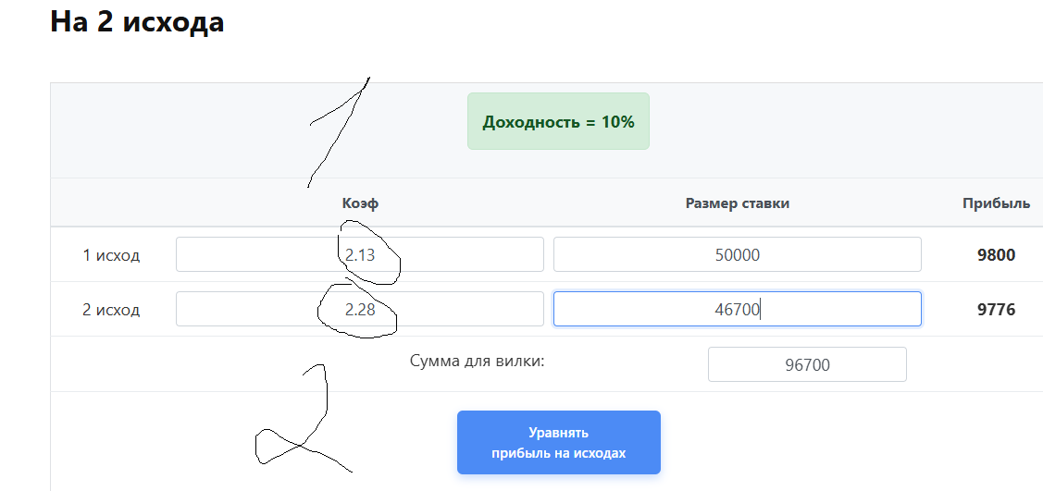Viewport: 1043px width, 491px height.
Task: Click the Сумма для вилки label
Action: point(477,361)
